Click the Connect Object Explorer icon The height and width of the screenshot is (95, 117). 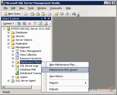19,23
